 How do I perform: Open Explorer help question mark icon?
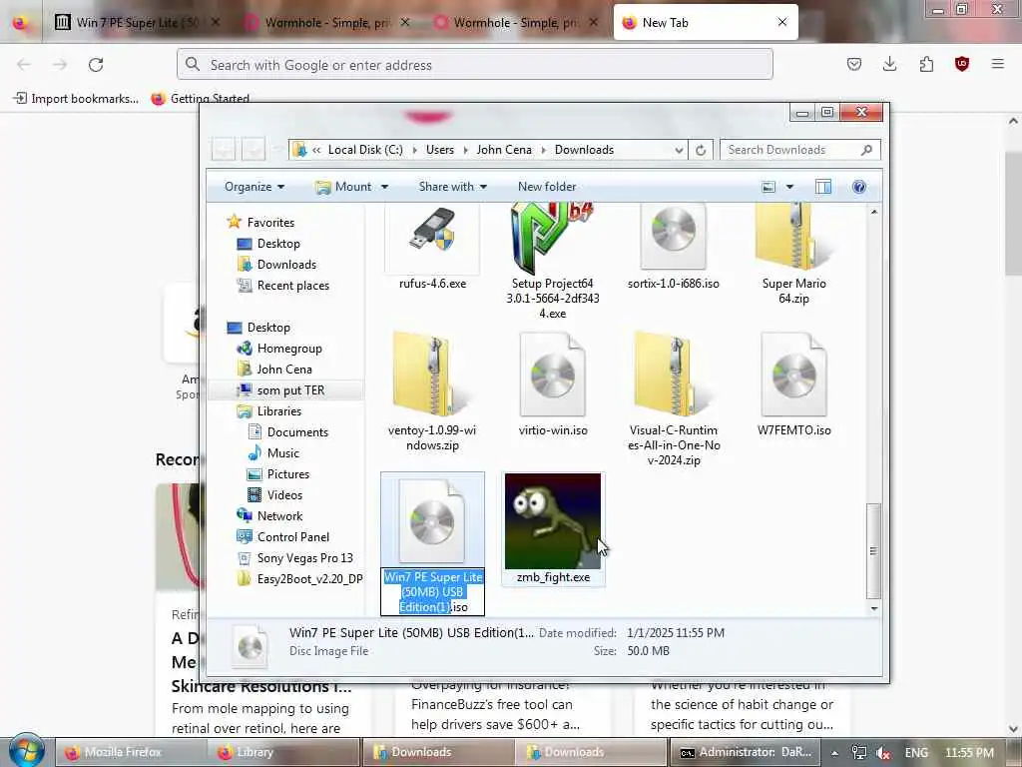(859, 187)
